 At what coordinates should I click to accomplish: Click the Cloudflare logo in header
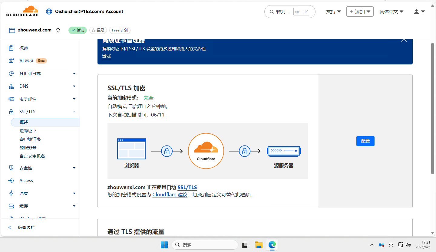click(22, 11)
